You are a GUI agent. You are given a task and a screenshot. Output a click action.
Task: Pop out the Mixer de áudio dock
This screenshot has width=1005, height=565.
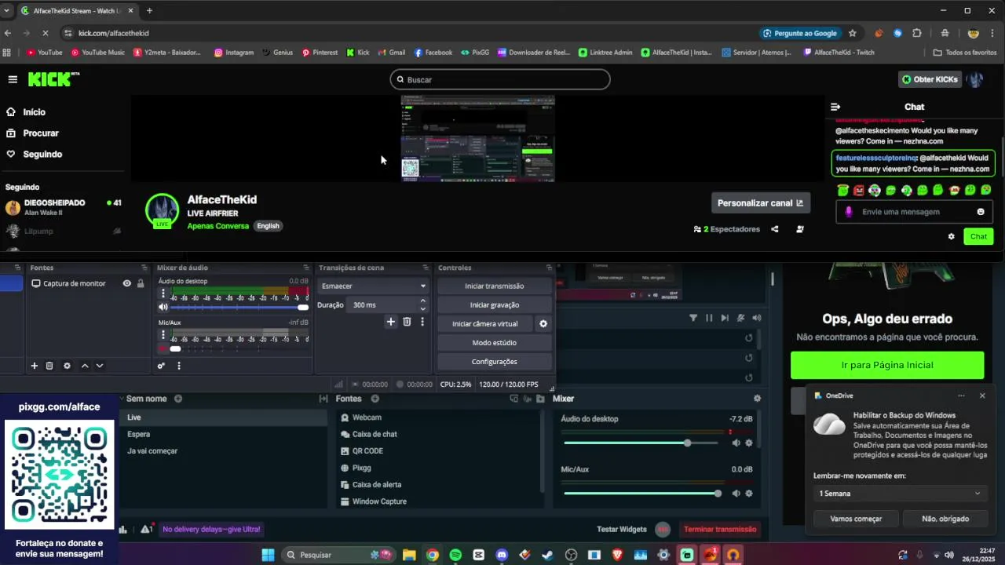click(x=307, y=268)
